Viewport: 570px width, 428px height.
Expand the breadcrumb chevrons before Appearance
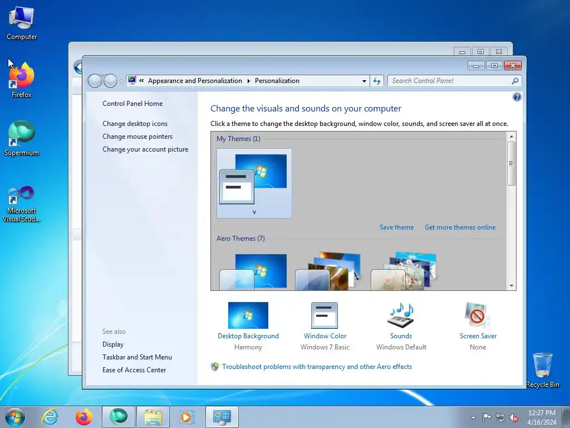[x=141, y=81]
